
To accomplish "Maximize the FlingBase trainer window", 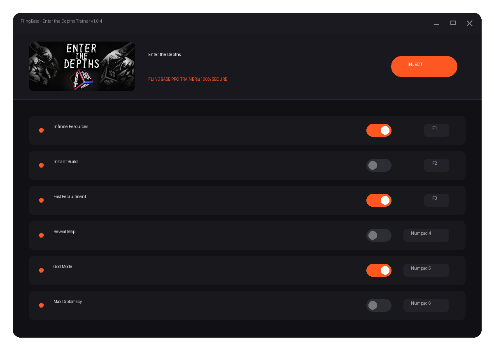I will click(453, 23).
